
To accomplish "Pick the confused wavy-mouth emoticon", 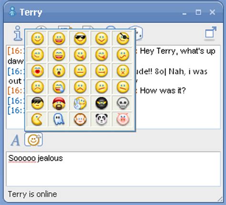I will [123, 55].
